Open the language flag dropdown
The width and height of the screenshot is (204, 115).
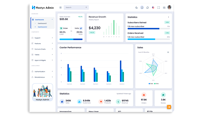tap(153, 7)
